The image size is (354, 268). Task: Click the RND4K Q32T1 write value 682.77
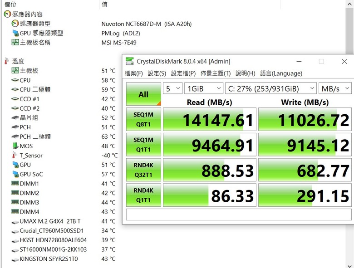click(305, 170)
